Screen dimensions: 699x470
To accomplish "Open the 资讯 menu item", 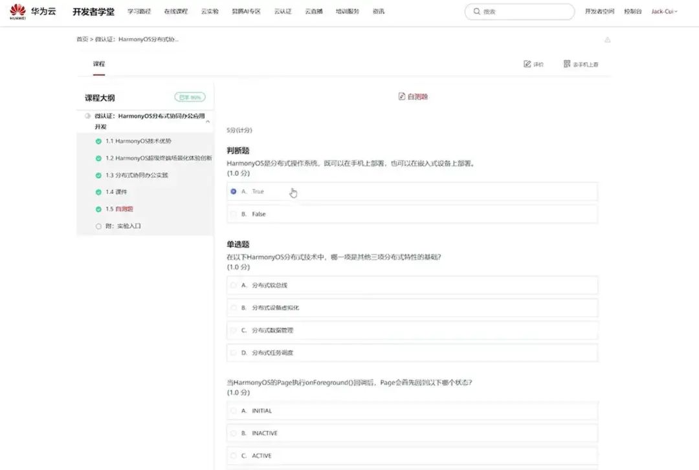I will (379, 12).
